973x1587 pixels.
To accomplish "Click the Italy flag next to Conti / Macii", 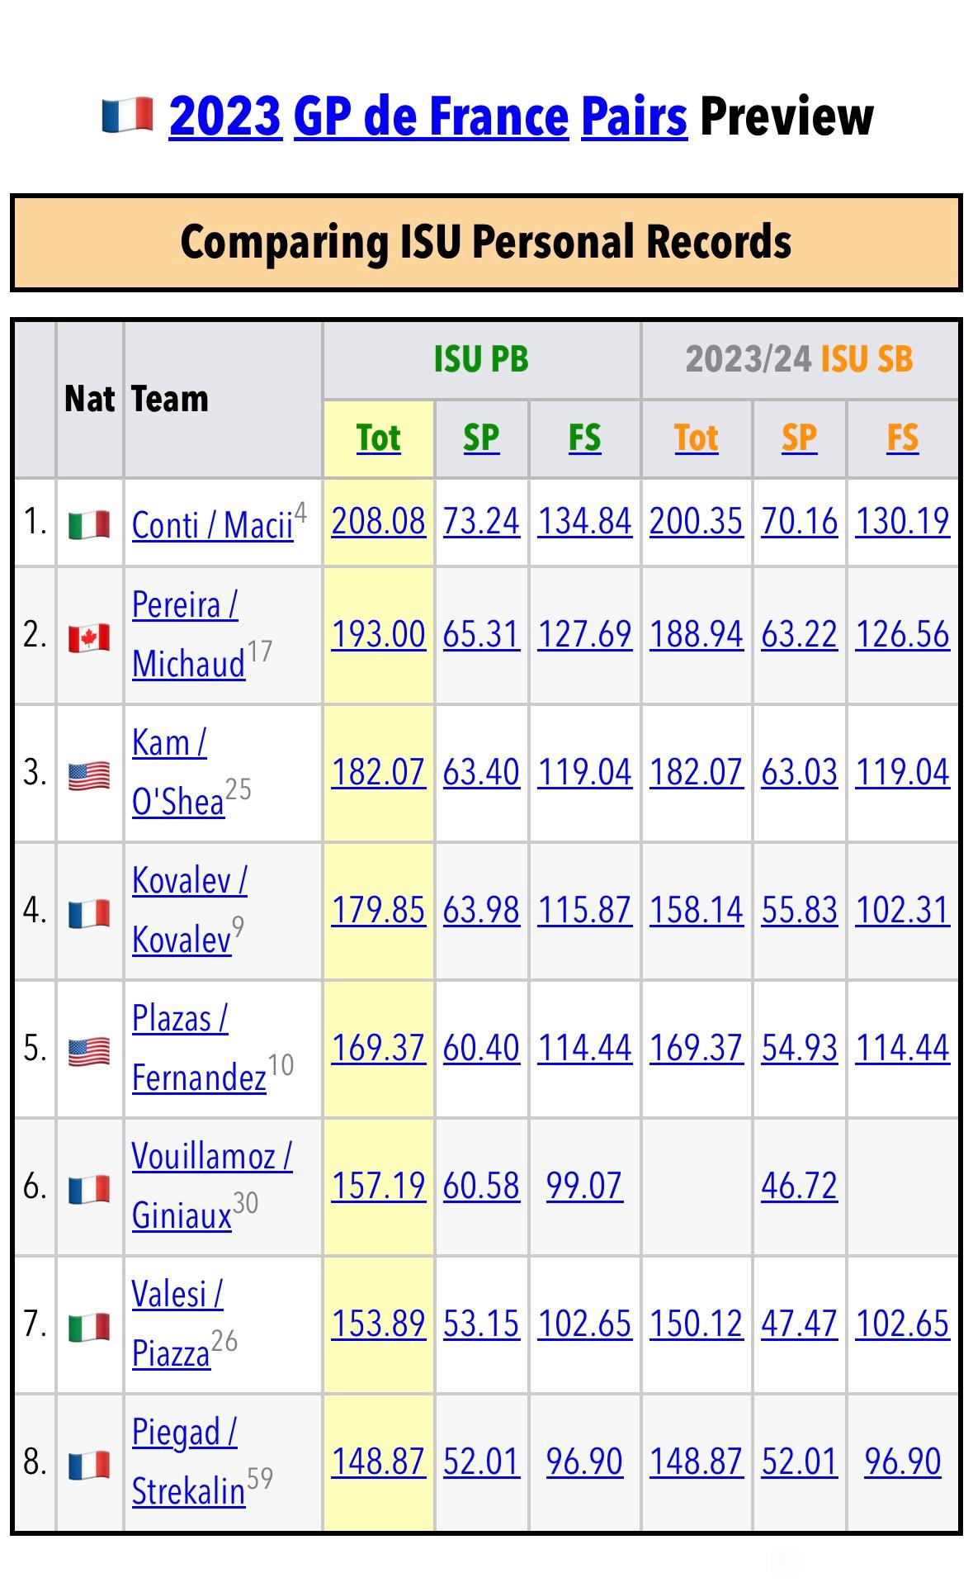I will 89,524.
